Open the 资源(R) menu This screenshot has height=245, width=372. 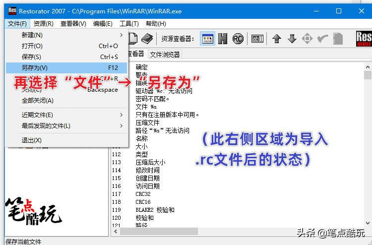tap(44, 24)
